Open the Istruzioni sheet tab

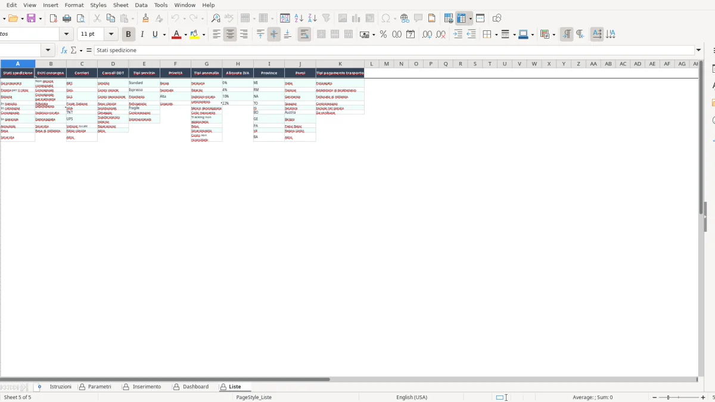pos(60,387)
